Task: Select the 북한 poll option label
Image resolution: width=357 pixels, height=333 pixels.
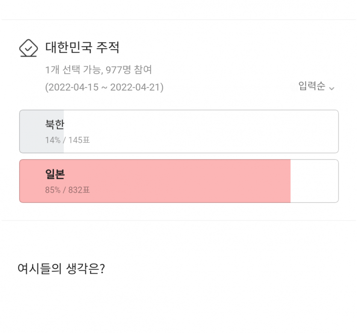Action: tap(55, 124)
